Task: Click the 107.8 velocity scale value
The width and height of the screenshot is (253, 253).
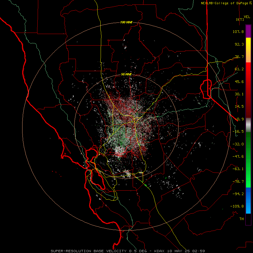Action: tap(238, 31)
